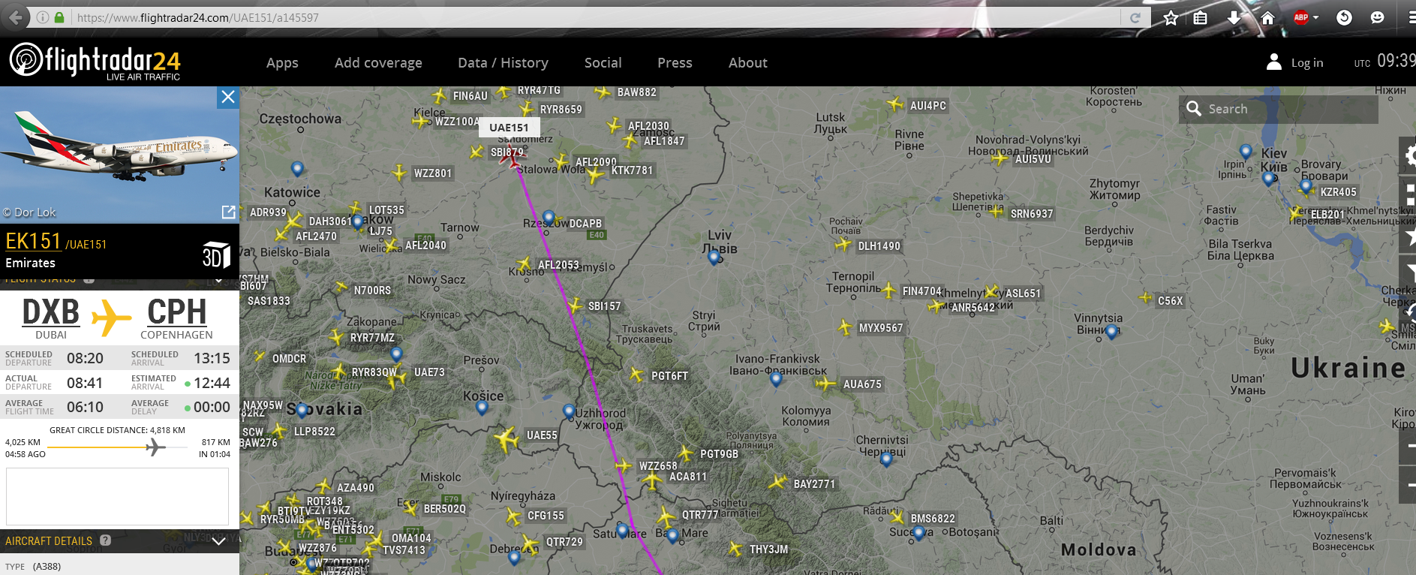The image size is (1416, 575).
Task: Bookmark page with the star icon
Action: click(1171, 18)
